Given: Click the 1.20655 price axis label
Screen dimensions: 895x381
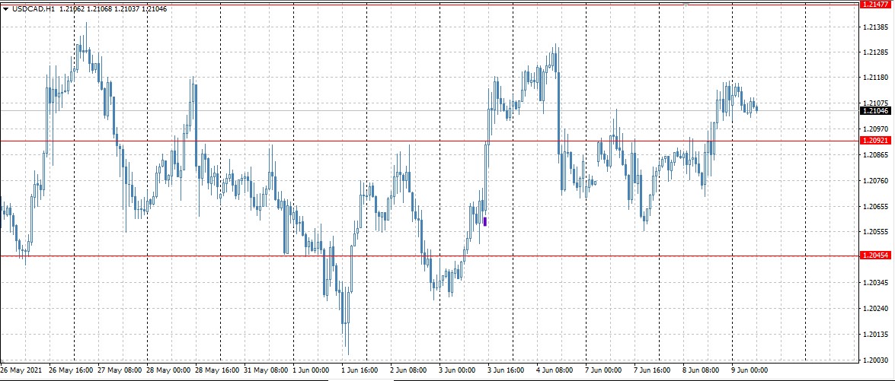Looking at the screenshot, I should (875, 206).
